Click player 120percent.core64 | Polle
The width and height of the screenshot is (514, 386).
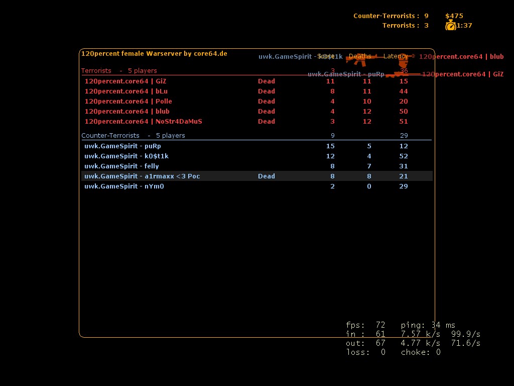[128, 101]
